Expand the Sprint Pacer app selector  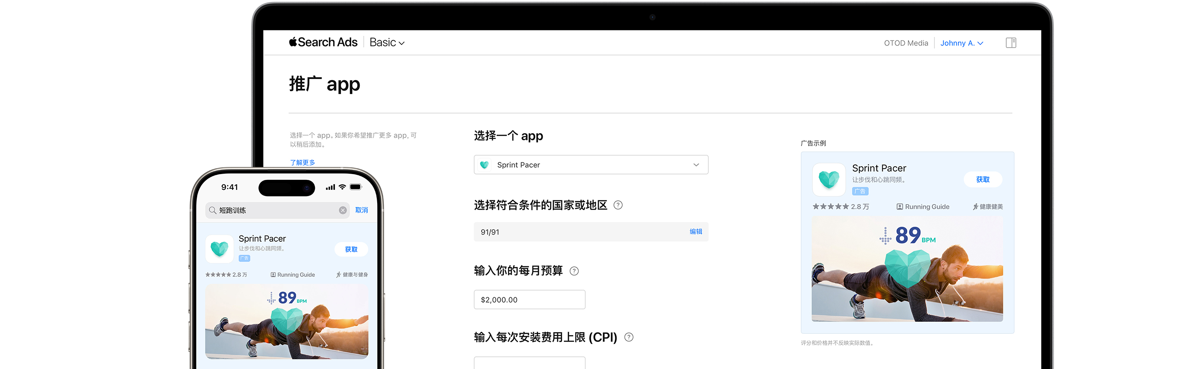click(x=591, y=165)
